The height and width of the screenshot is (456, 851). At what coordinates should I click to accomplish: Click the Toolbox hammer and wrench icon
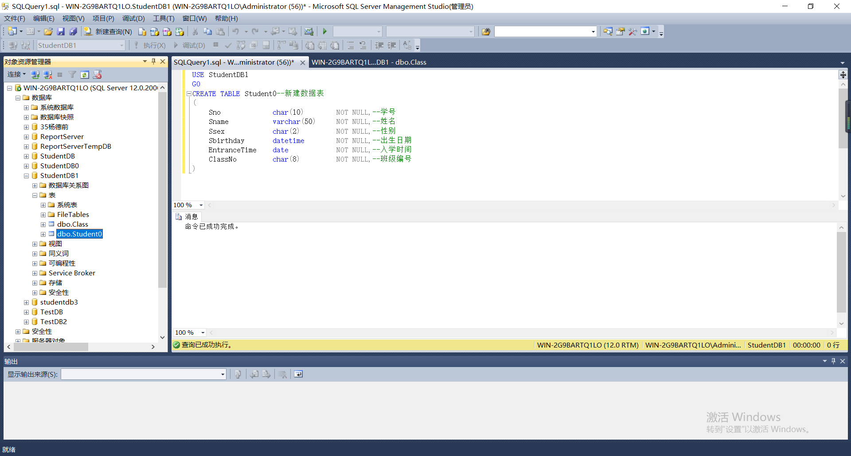click(633, 31)
